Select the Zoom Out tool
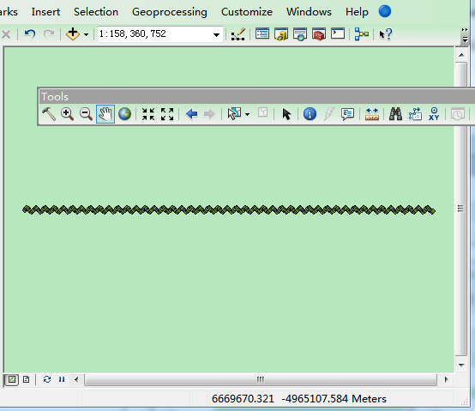This screenshot has height=411, width=475. pyautogui.click(x=86, y=114)
